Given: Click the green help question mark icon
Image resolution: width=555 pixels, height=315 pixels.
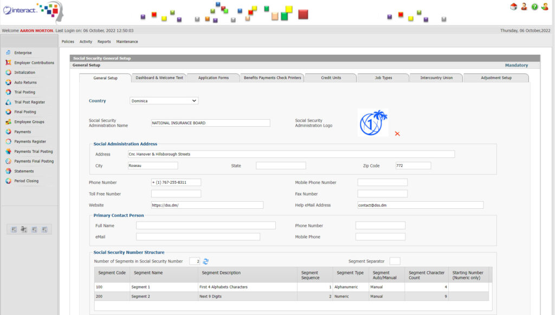Looking at the screenshot, I should click(534, 7).
